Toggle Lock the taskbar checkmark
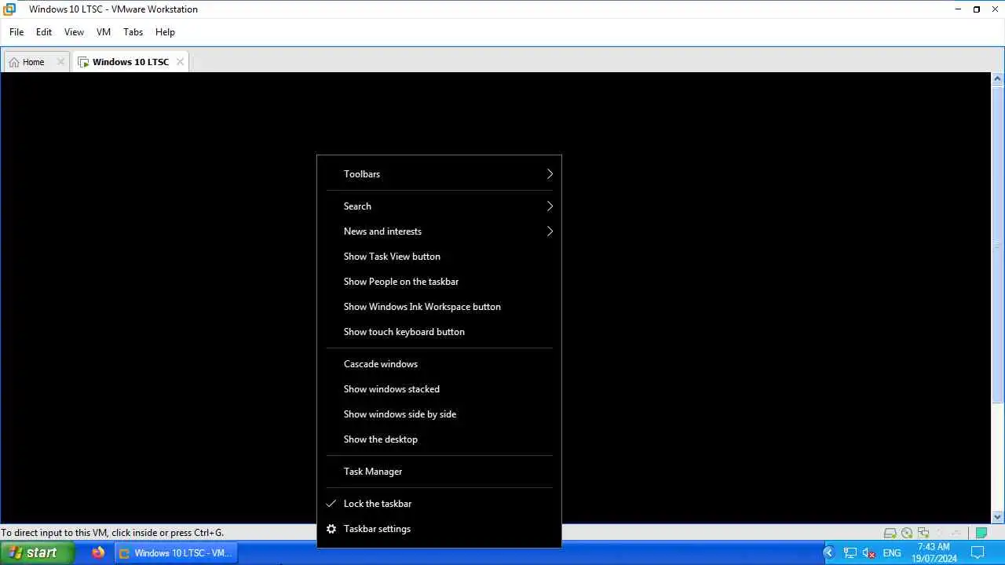The image size is (1005, 565). coord(331,504)
